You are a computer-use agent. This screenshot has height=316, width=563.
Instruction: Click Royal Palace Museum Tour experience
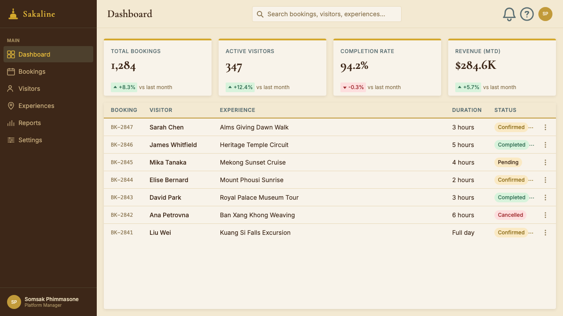(259, 197)
